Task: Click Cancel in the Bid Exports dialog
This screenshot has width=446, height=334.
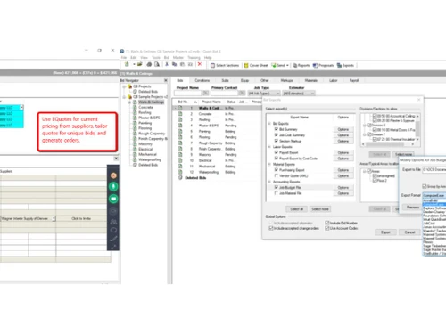Action: pyautogui.click(x=409, y=232)
